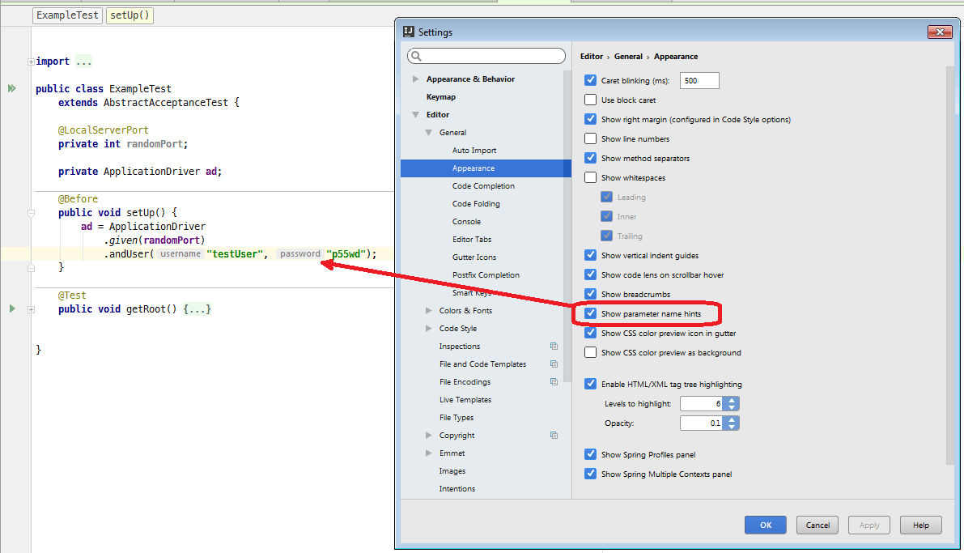This screenshot has width=964, height=553.
Task: Click the icon beside File and Code Templates
Action: click(554, 364)
